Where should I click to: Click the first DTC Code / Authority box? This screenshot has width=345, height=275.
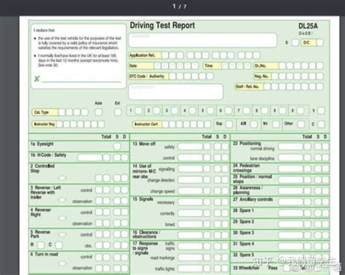[172, 76]
